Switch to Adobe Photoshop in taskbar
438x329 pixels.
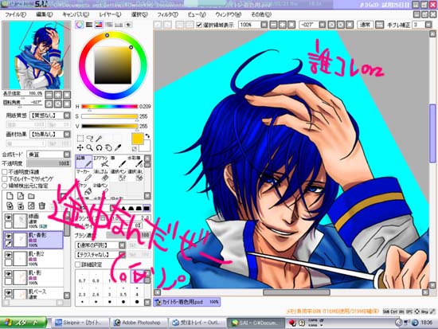[139, 323]
